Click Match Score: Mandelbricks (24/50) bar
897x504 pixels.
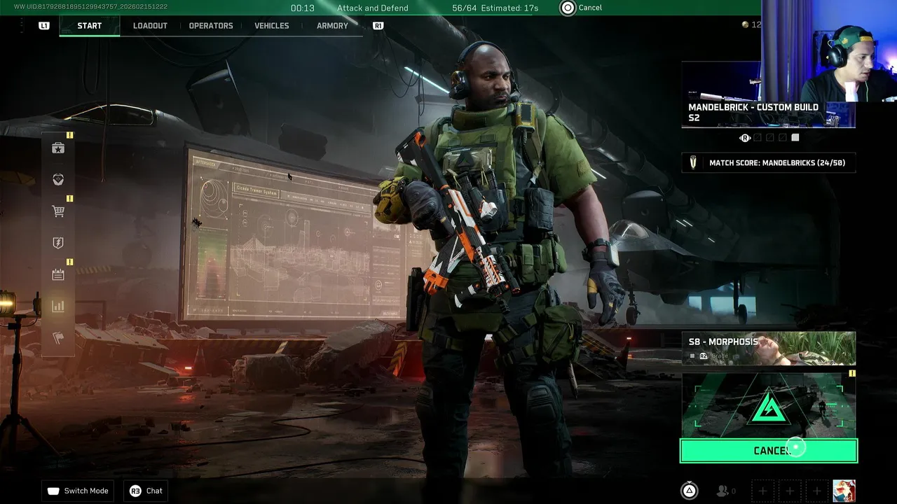tap(769, 162)
